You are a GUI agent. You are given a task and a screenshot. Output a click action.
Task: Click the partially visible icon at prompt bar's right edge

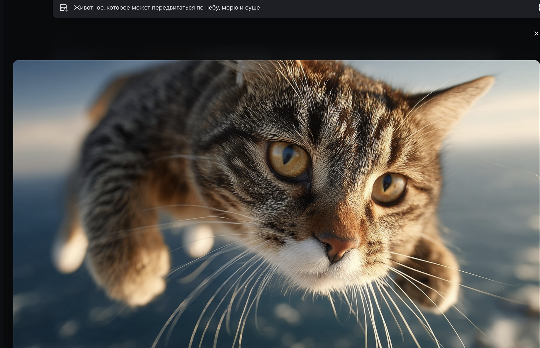click(x=538, y=8)
